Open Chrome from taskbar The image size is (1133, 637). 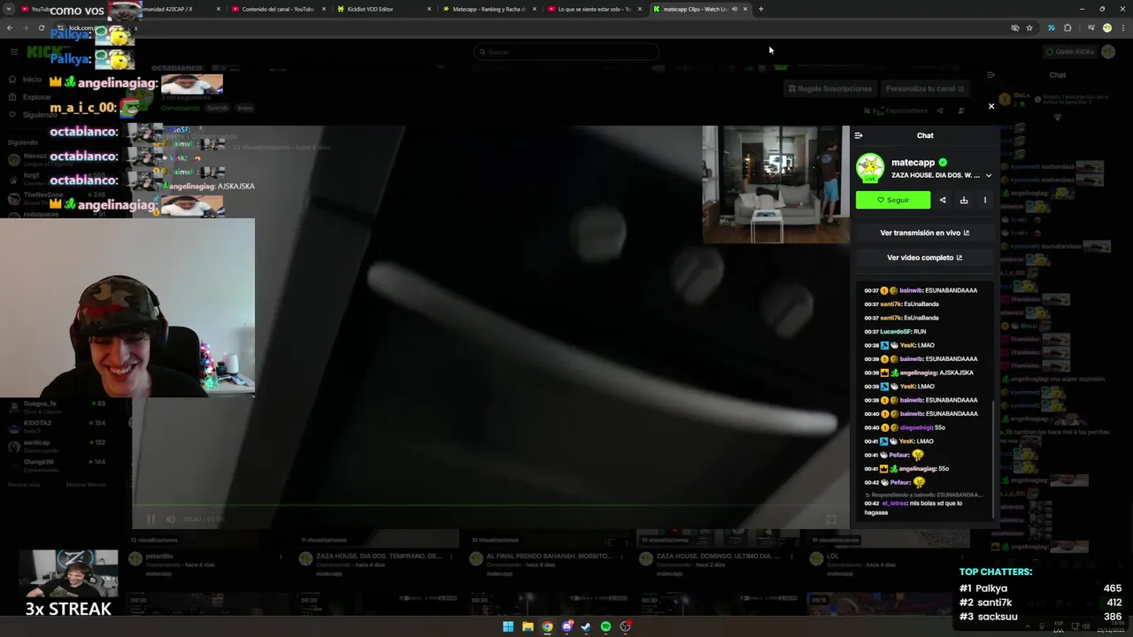tap(547, 626)
